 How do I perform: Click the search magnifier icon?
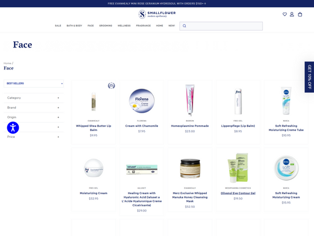pos(184,26)
